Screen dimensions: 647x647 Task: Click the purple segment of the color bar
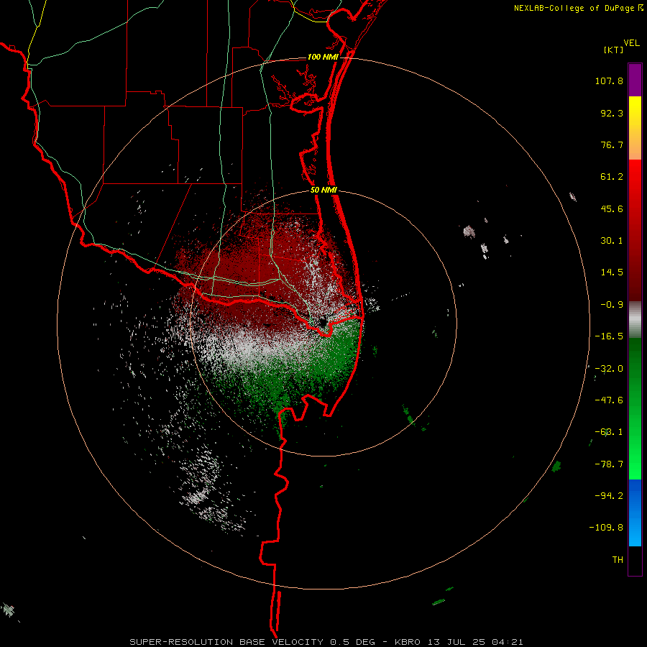pos(635,80)
